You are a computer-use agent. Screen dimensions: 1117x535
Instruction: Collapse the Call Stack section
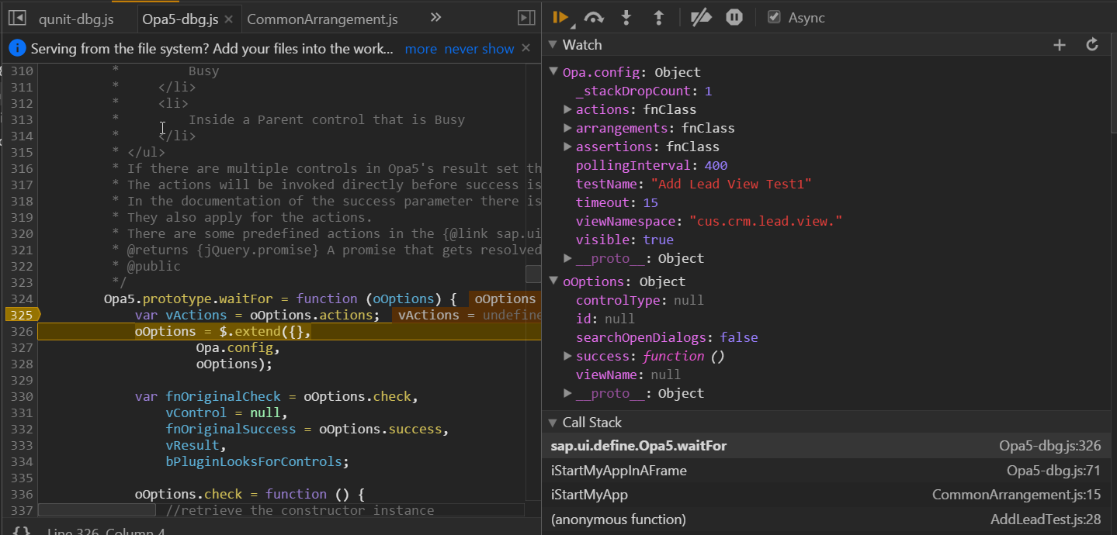tap(553, 423)
